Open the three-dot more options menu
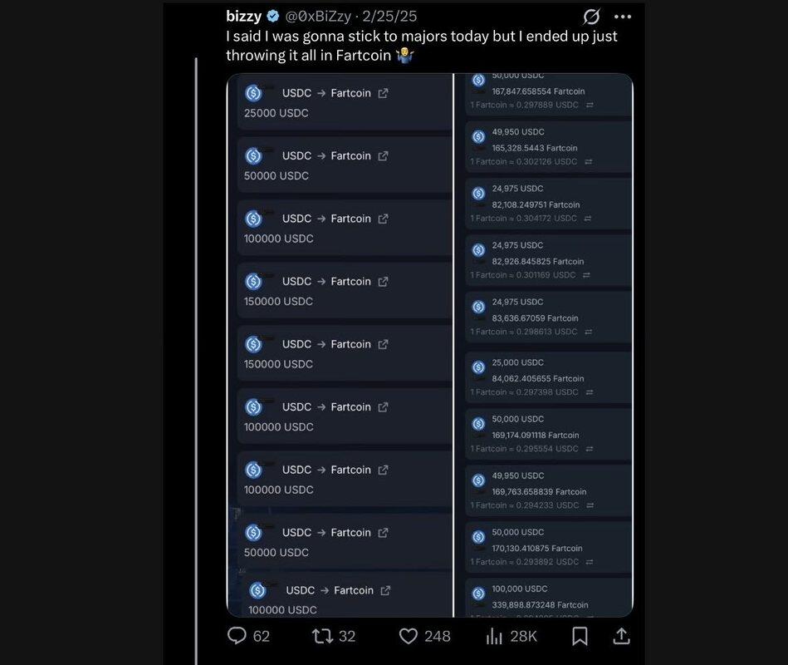This screenshot has height=665, width=788. 623,17
